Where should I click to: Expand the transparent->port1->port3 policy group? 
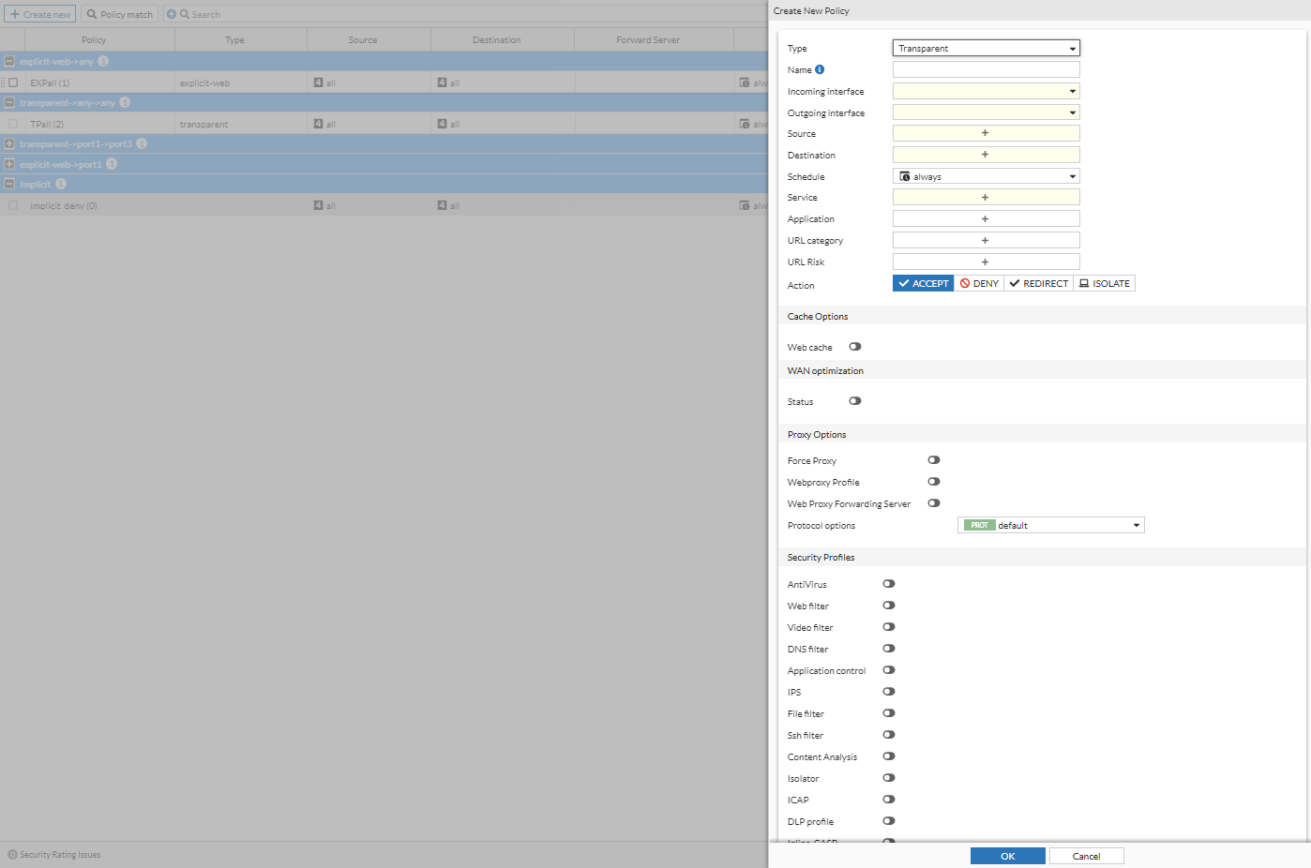[x=9, y=143]
